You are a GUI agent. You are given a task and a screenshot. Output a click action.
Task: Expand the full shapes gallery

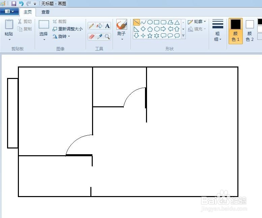click(183, 36)
